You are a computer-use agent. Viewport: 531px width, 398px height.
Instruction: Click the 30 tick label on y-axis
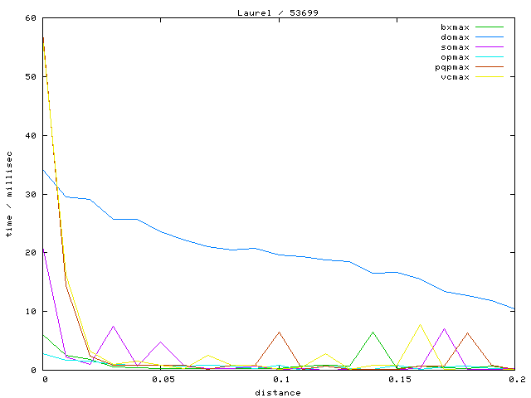click(x=30, y=194)
